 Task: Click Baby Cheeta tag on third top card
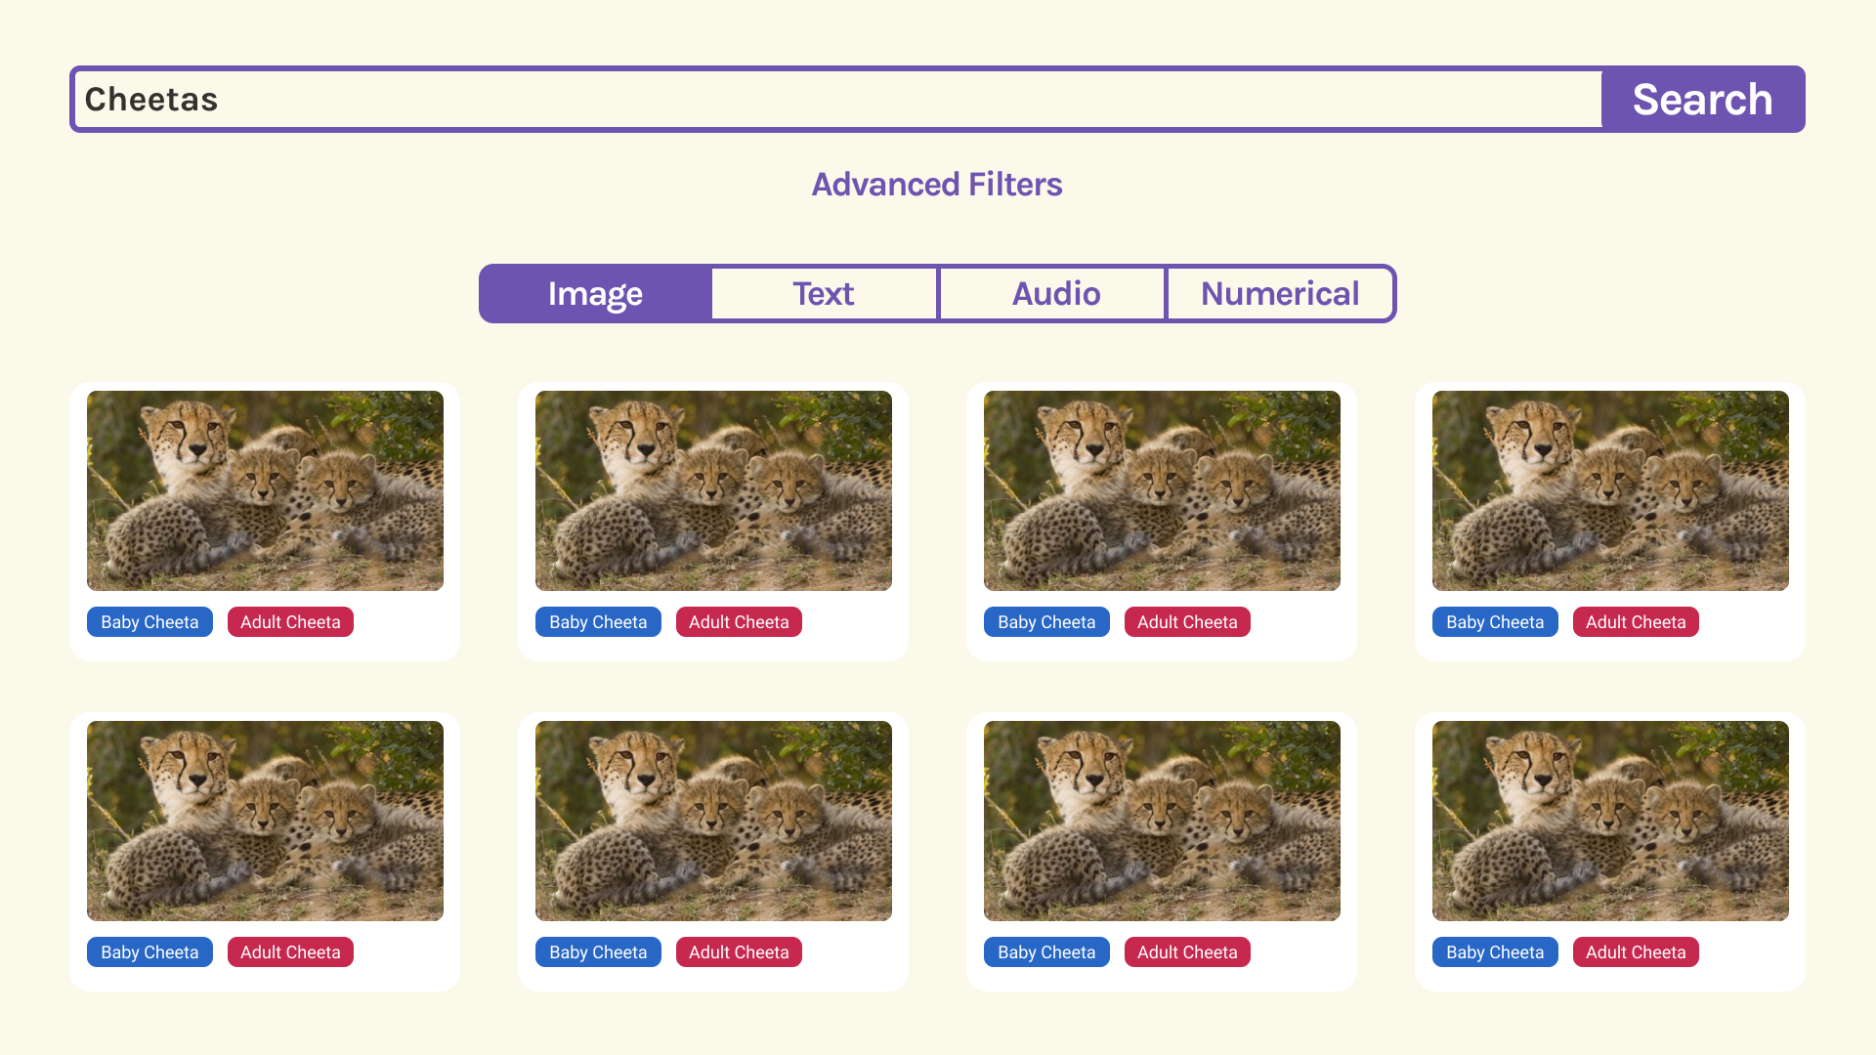pyautogui.click(x=1046, y=622)
